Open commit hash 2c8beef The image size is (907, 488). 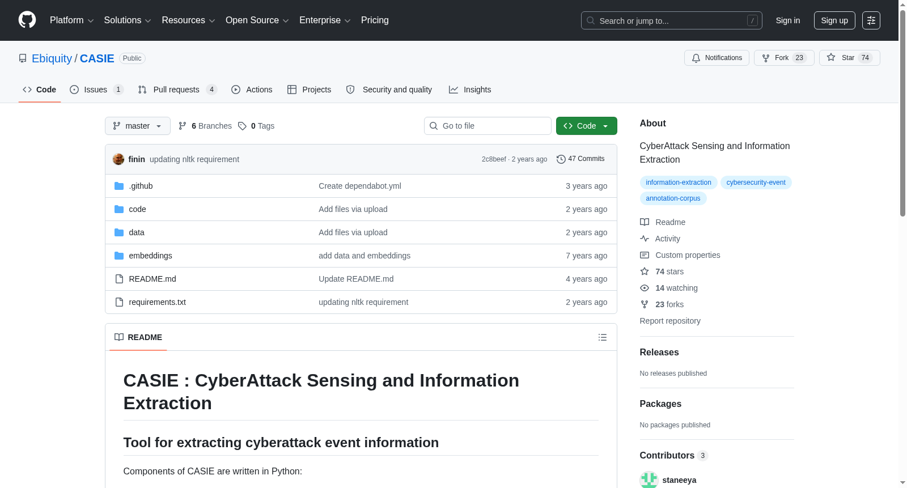494,159
